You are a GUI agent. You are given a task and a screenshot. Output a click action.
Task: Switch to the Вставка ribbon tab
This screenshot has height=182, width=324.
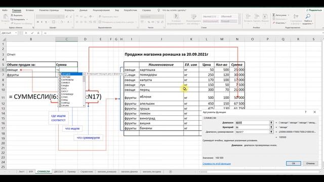click(x=30, y=10)
